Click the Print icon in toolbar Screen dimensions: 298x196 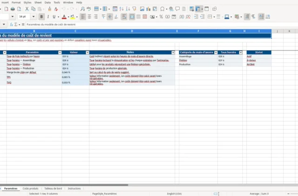point(13,9)
